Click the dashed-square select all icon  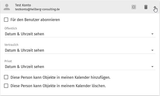[x=134, y=7]
